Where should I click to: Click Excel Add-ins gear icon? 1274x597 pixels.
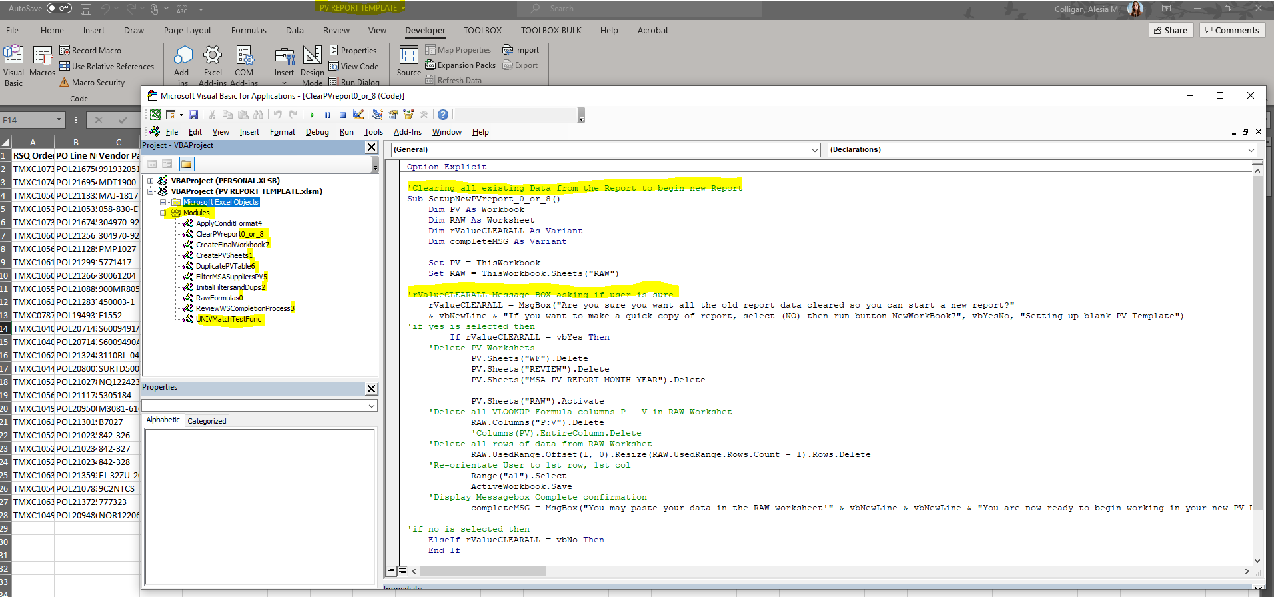[x=213, y=66]
